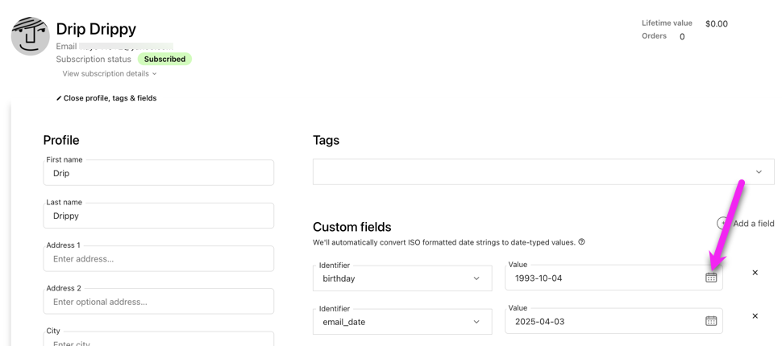Click the plus icon beside Add a field
The width and height of the screenshot is (782, 346).
(722, 223)
